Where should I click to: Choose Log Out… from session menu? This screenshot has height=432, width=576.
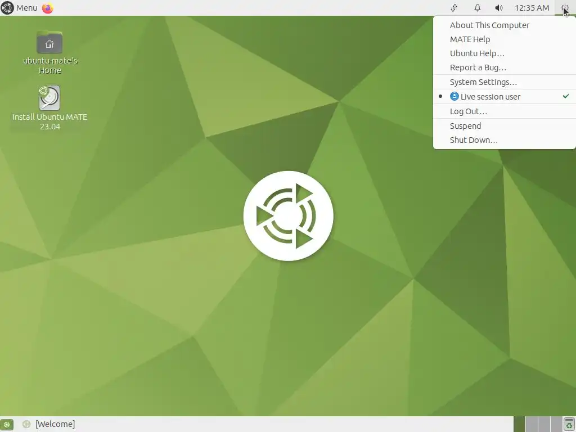pos(505,111)
